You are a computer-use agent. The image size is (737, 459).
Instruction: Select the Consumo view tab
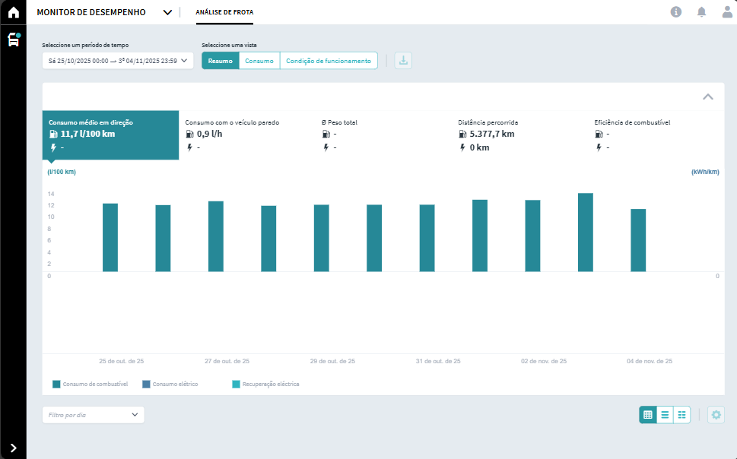point(259,61)
